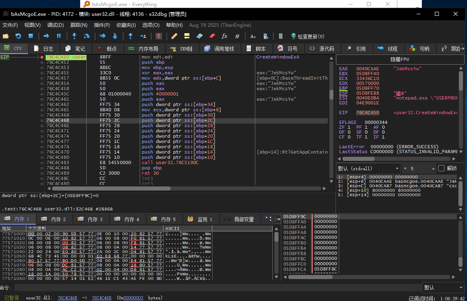Viewport: 467px width, 301px height.
Task: Click the 命令 command input field
Action: click(218, 288)
